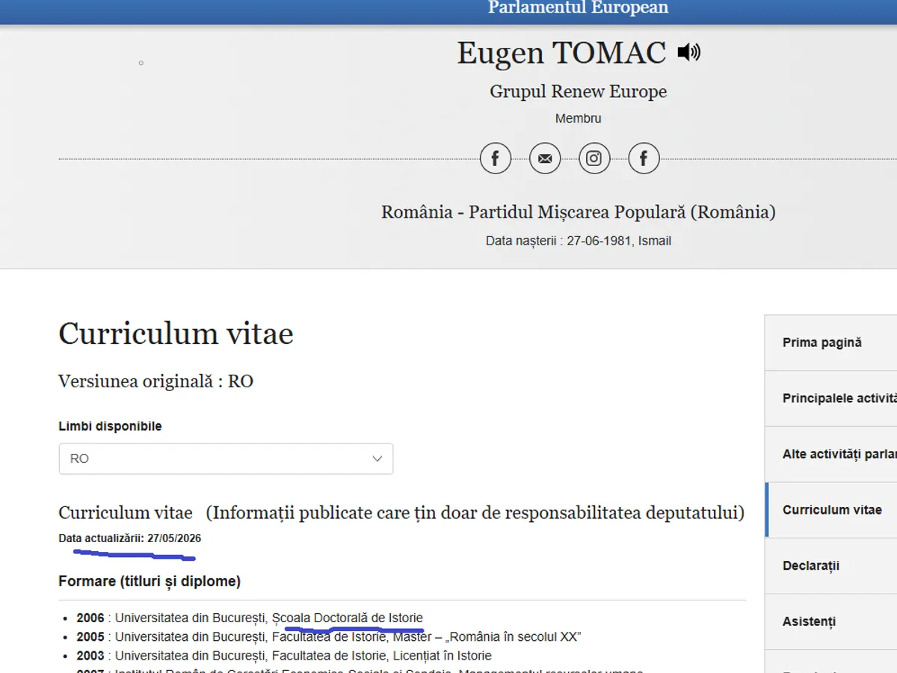Go to Prima pagină in the sidebar
The height and width of the screenshot is (673, 897).
coord(830,342)
